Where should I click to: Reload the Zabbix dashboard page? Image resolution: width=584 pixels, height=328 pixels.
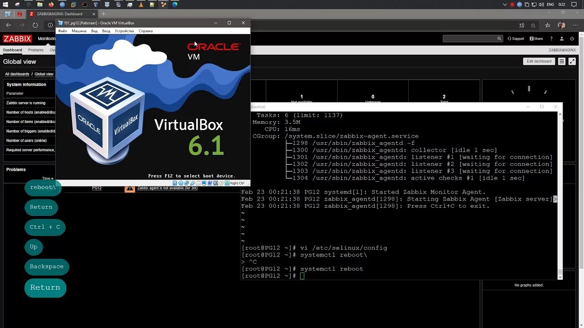coord(35,25)
